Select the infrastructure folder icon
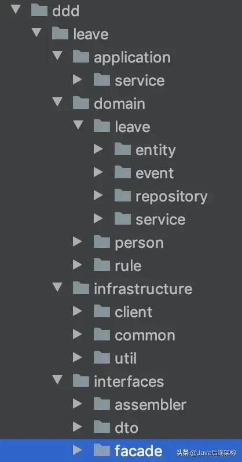This screenshot has height=462, width=242. (81, 288)
